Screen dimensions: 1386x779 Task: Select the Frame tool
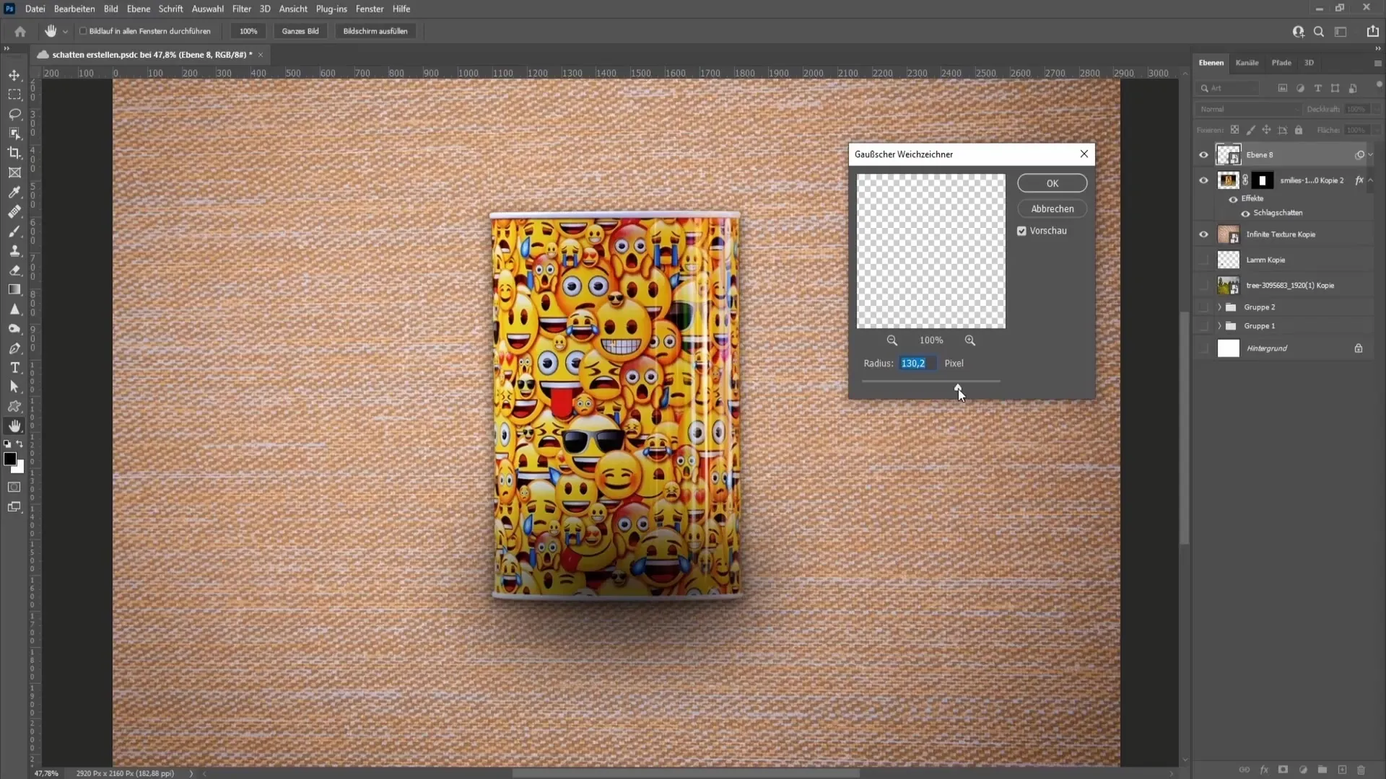[x=14, y=172]
